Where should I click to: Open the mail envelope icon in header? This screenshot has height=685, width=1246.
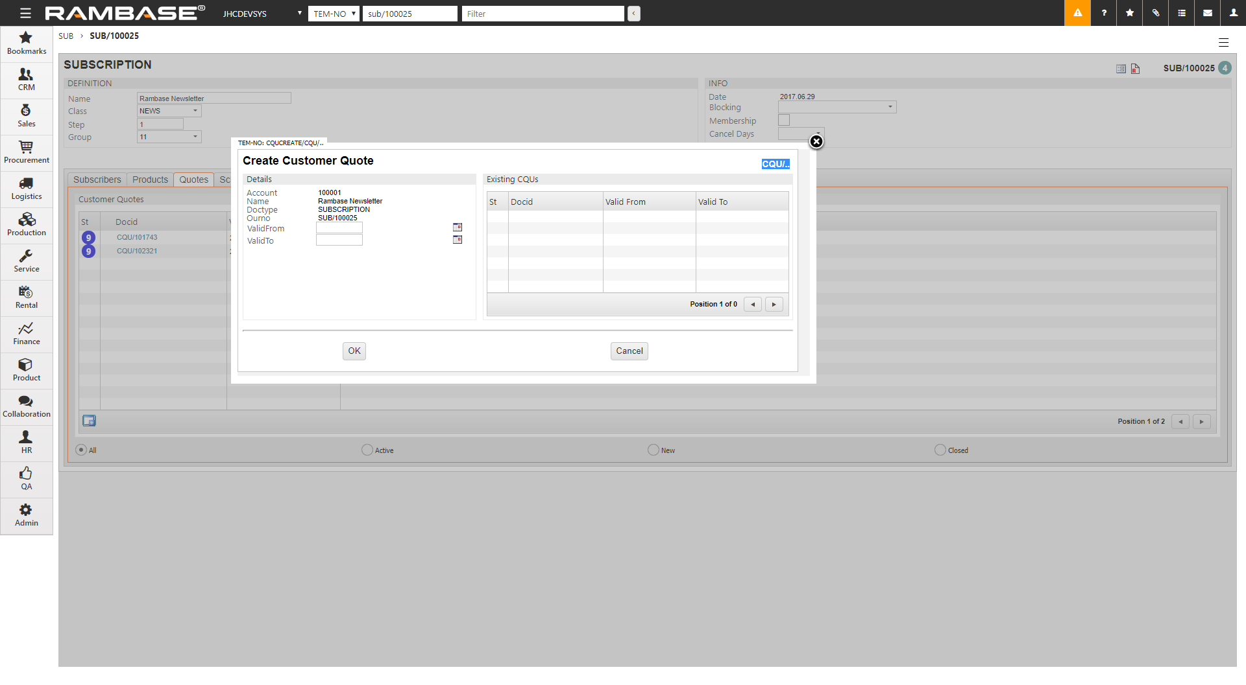point(1208,13)
